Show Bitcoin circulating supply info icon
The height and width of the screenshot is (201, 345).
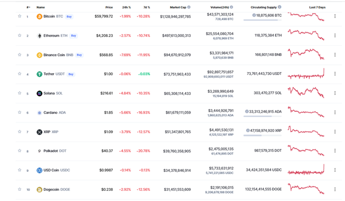(254, 15)
